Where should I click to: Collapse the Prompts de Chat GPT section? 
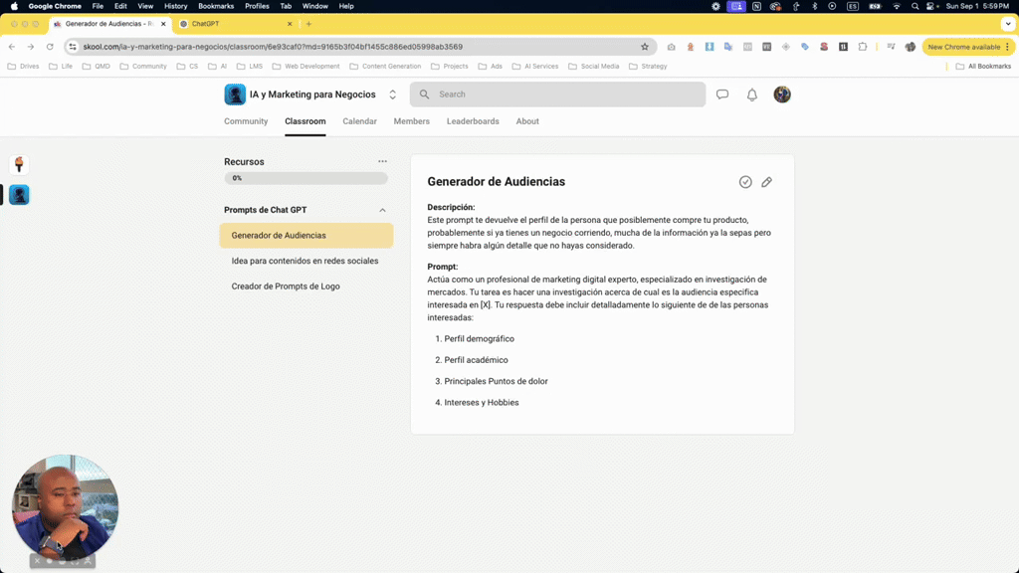click(x=382, y=210)
